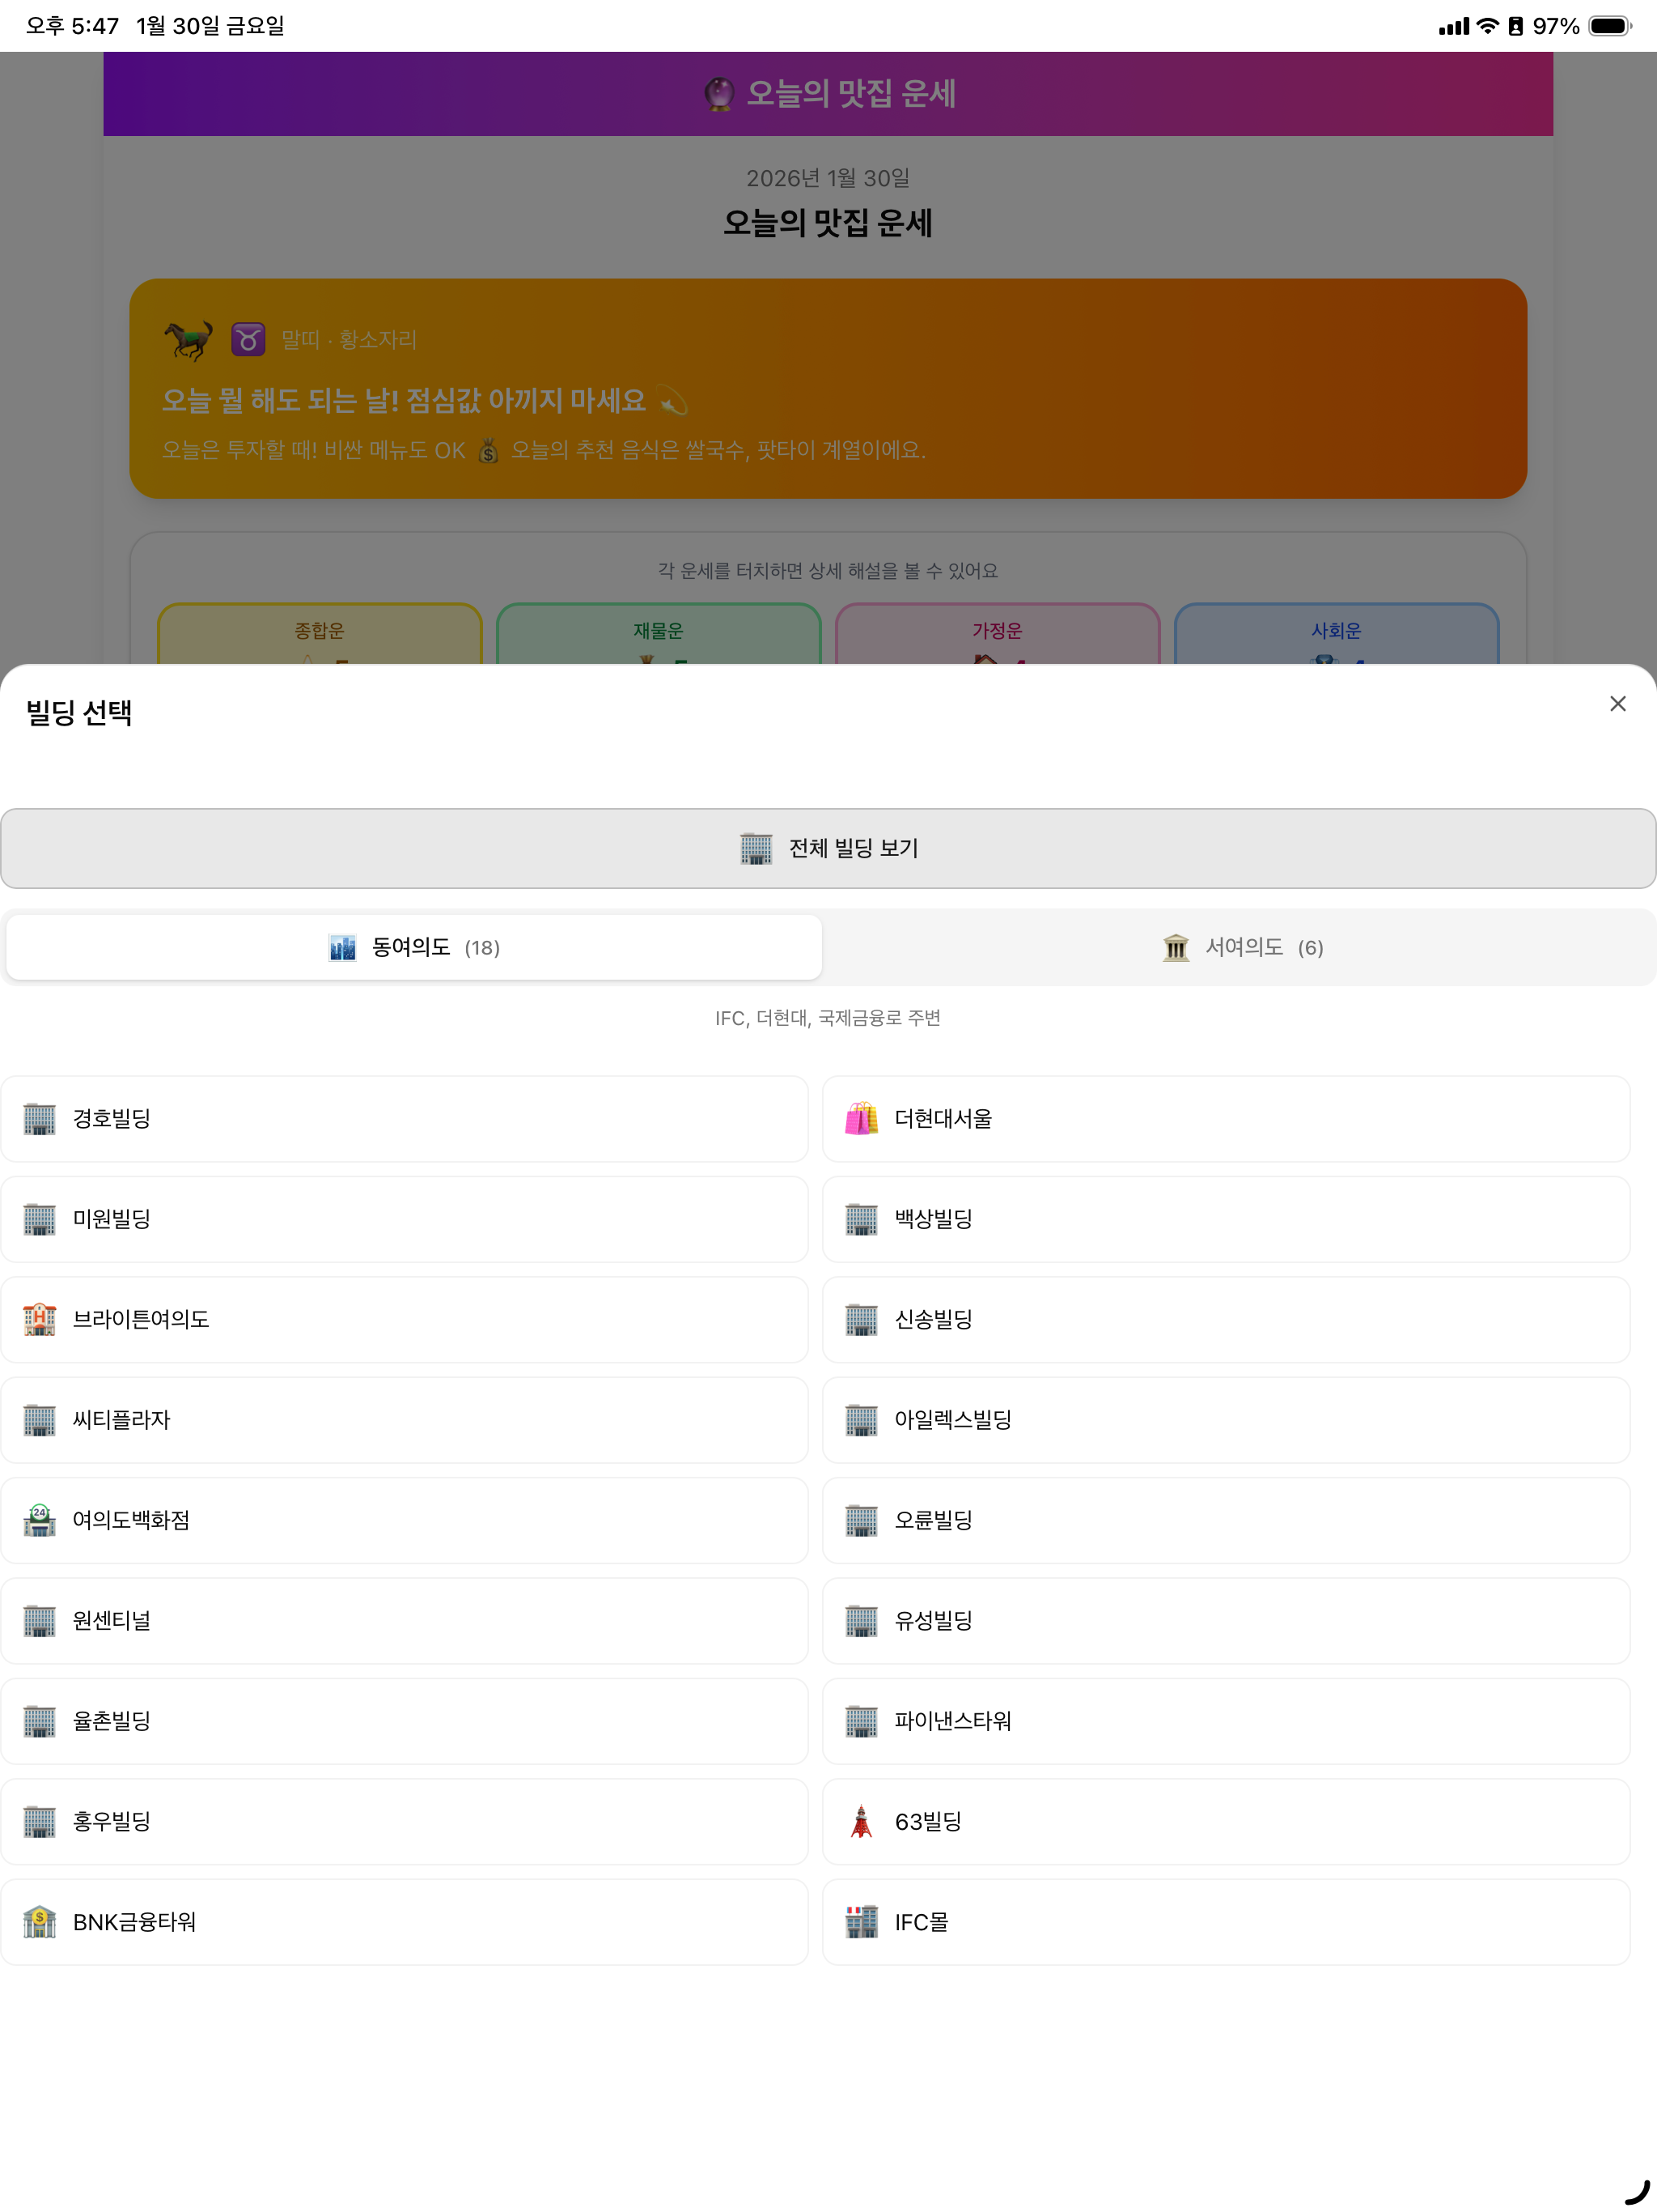The height and width of the screenshot is (2212, 1657).
Task: Click the department store icon for IFC몰
Action: point(862,1921)
